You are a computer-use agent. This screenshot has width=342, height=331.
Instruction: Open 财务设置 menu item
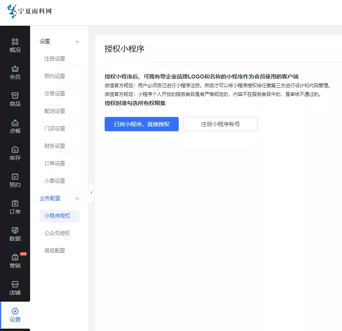[55, 146]
